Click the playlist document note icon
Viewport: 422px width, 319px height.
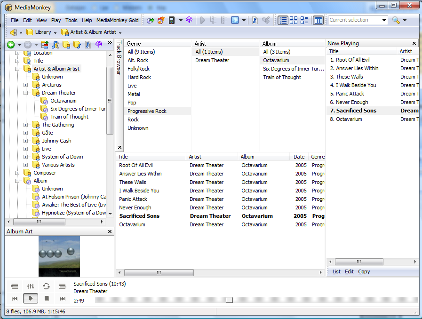88,44
